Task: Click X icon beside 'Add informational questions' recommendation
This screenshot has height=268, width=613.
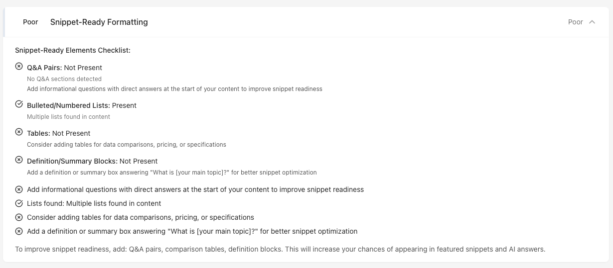Action: click(19, 189)
